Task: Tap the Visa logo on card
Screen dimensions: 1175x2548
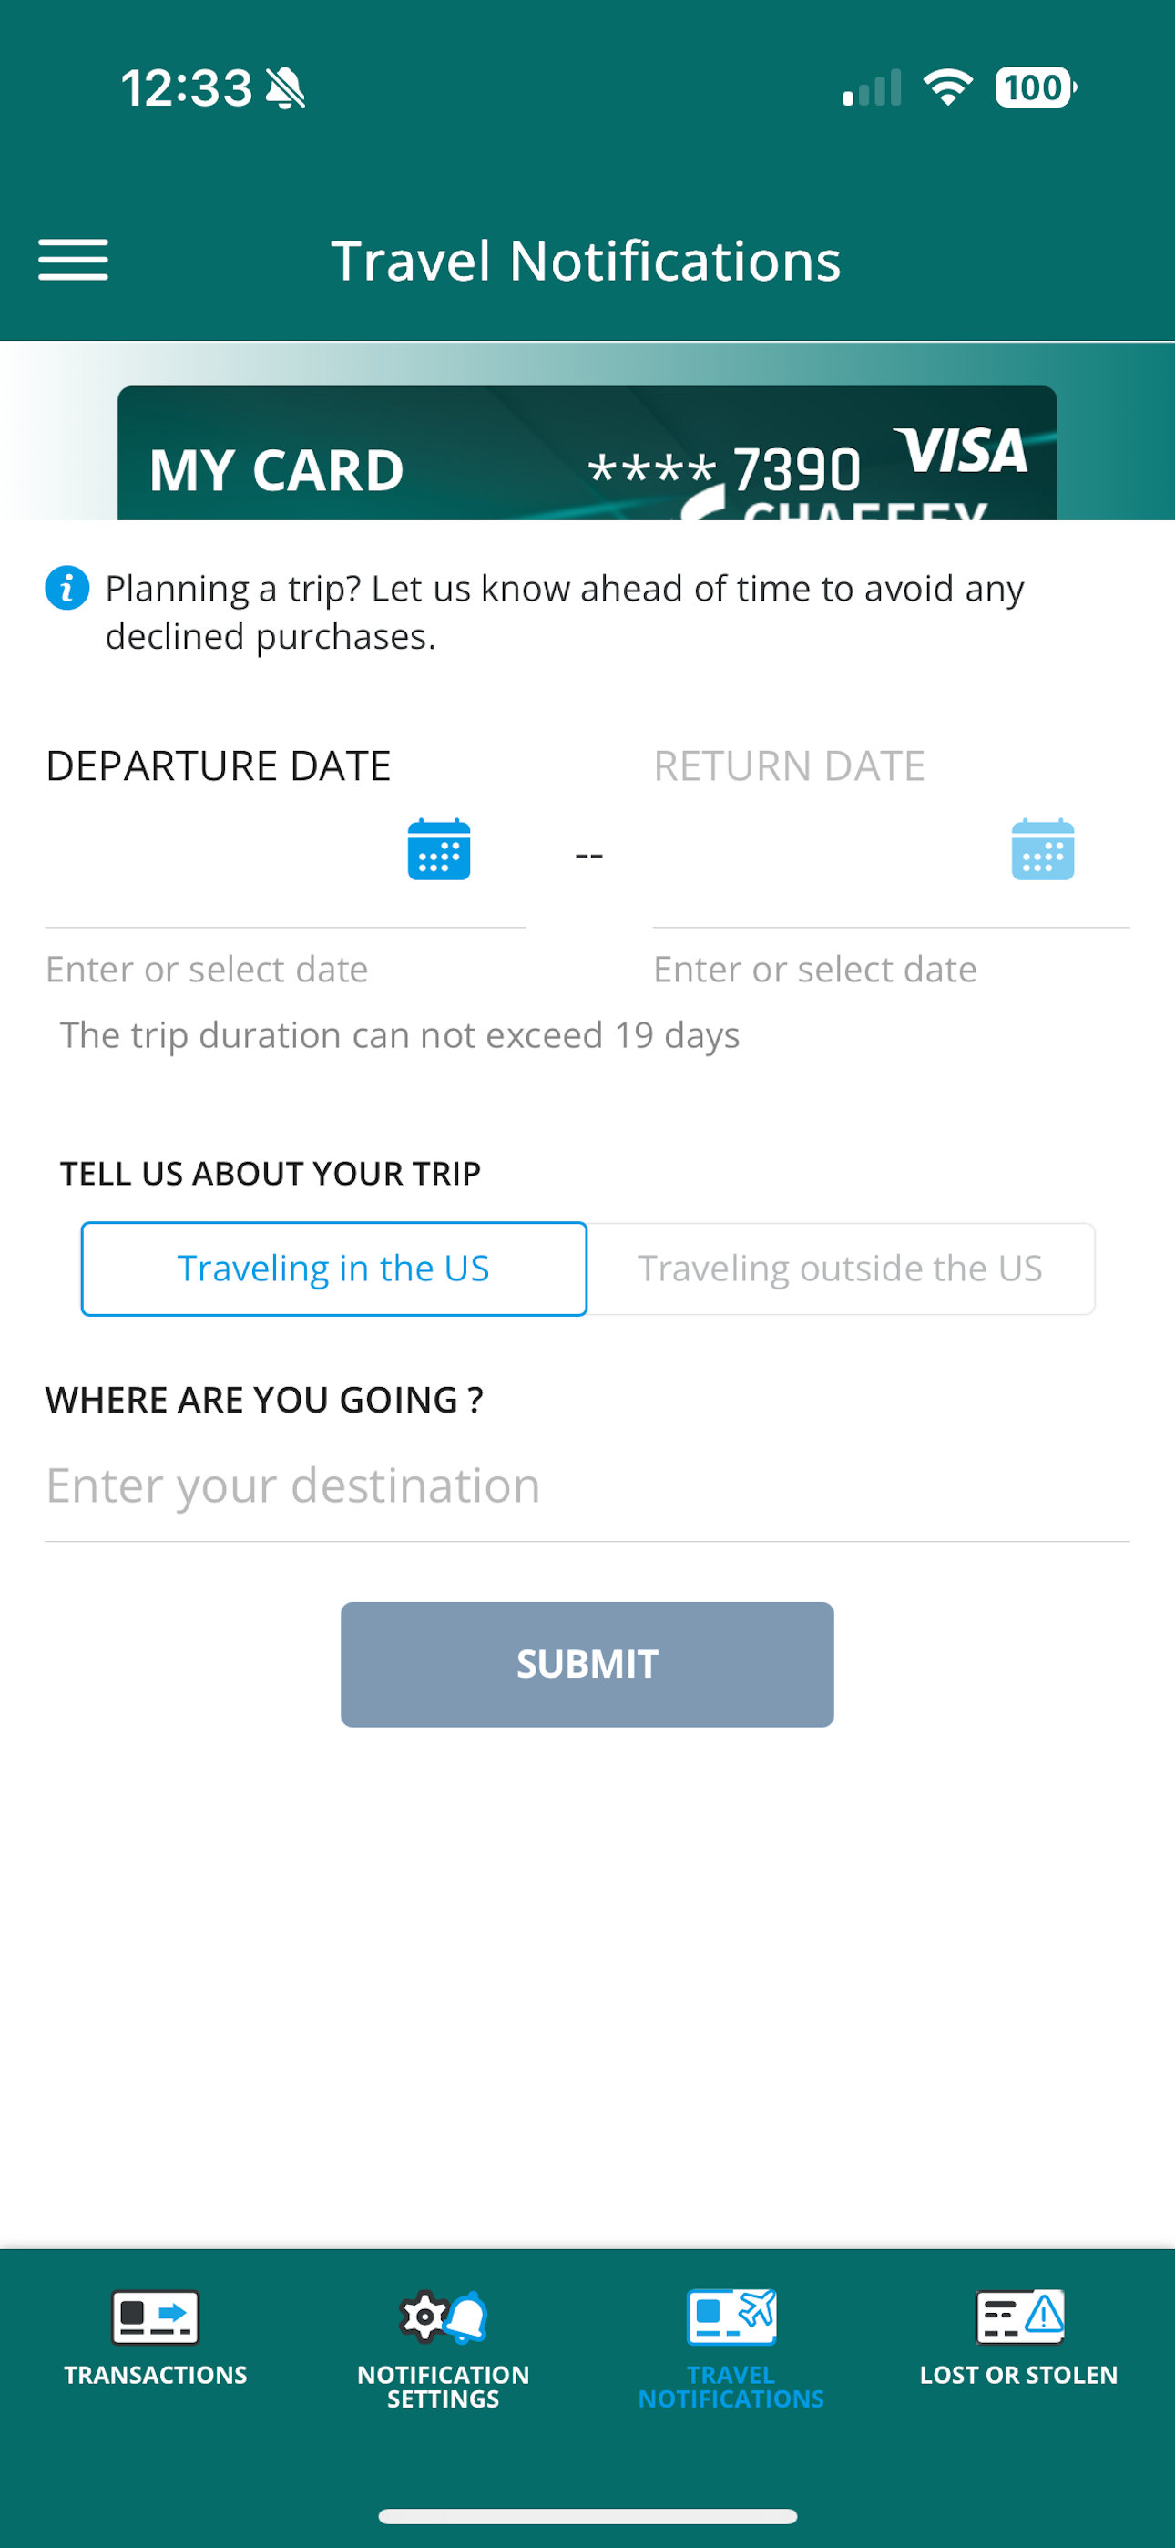Action: [961, 451]
